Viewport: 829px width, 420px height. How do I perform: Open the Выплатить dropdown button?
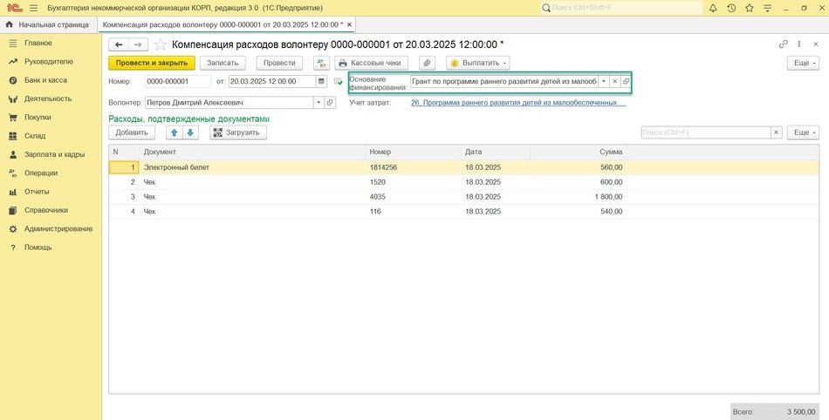[477, 63]
